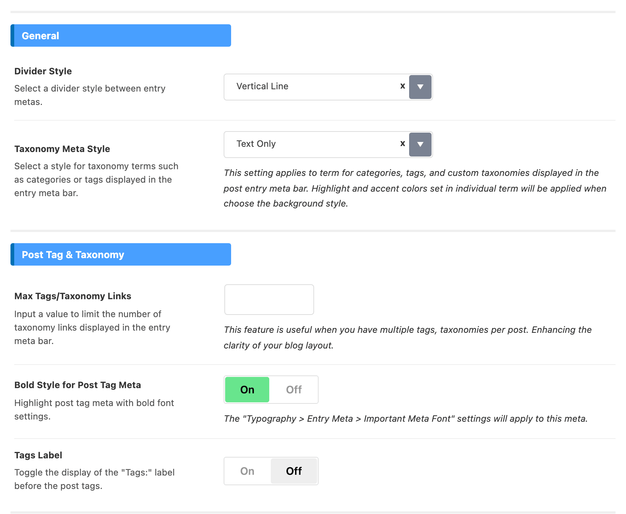Click the Typography > Entry Meta note text
626x514 pixels.
[x=406, y=419]
